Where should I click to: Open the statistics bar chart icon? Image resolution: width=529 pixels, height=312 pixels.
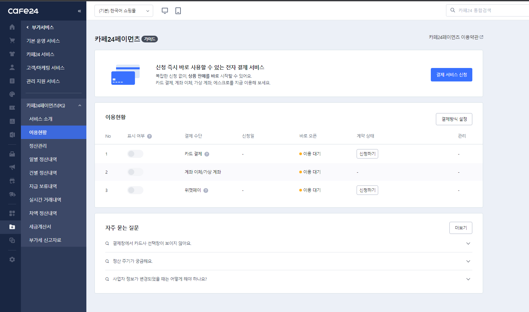pyautogui.click(x=12, y=121)
